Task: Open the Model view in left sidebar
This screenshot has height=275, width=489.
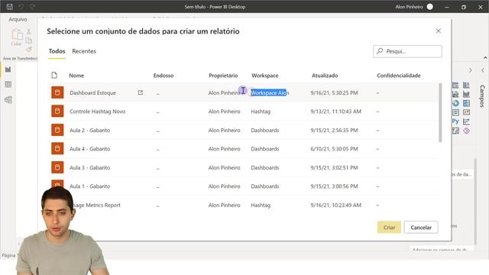Action: (x=8, y=100)
